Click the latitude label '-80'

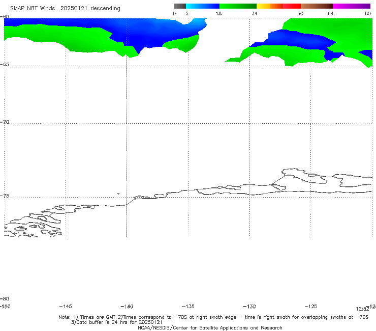click(x=5, y=298)
